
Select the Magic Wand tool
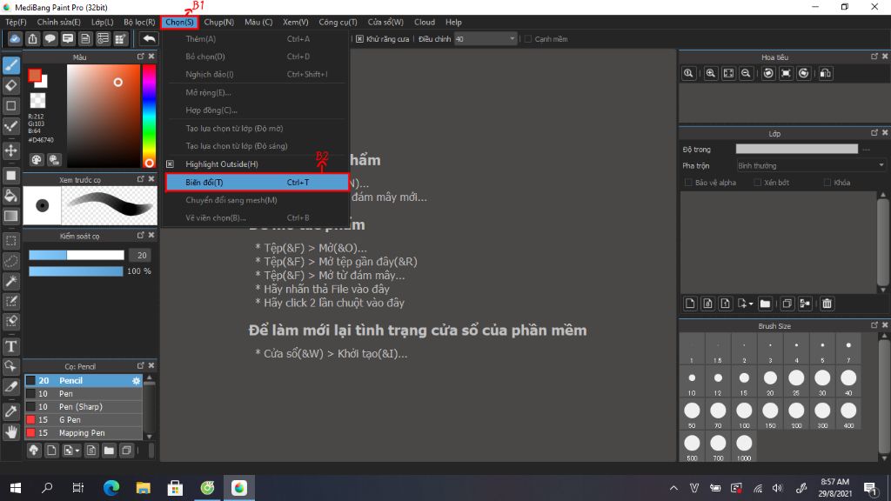click(10, 281)
